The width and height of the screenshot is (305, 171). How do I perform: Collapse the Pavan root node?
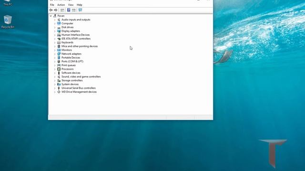51,16
